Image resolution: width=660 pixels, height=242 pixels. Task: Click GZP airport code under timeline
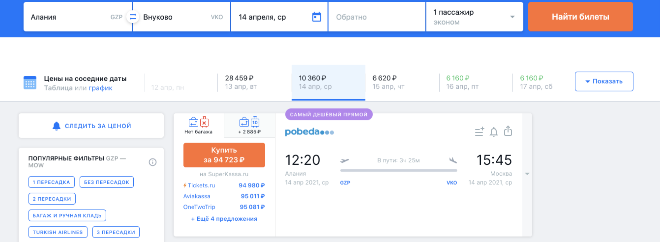pyautogui.click(x=345, y=183)
